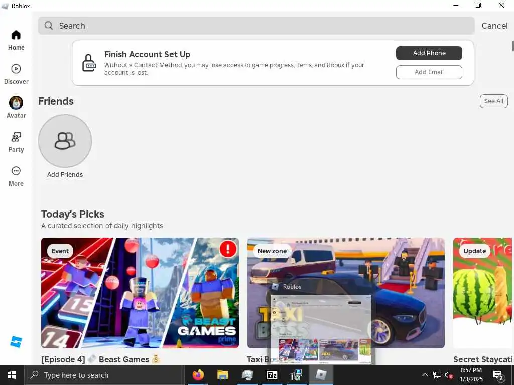The image size is (514, 385).
Task: Click the network installer taskbar icon
Action: [x=296, y=375]
